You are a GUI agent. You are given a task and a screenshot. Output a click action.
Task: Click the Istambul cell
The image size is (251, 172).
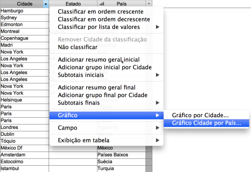click(x=25, y=169)
